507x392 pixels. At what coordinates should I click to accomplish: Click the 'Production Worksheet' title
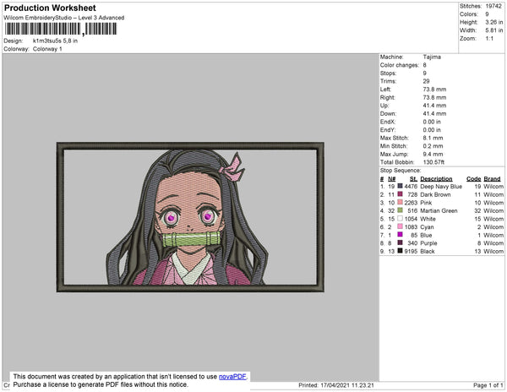50,8
